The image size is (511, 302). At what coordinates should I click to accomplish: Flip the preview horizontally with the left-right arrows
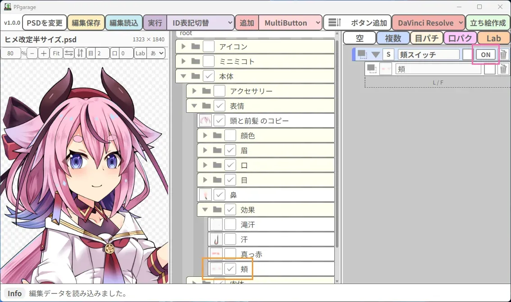[x=69, y=53]
